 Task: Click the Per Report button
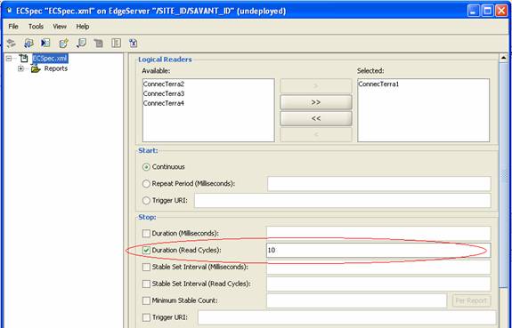coord(471,300)
